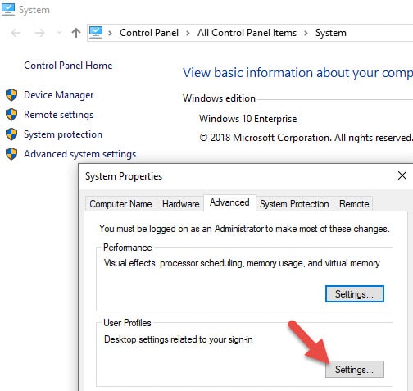This screenshot has width=413, height=391.
Task: Open Performance Settings button
Action: 355,294
